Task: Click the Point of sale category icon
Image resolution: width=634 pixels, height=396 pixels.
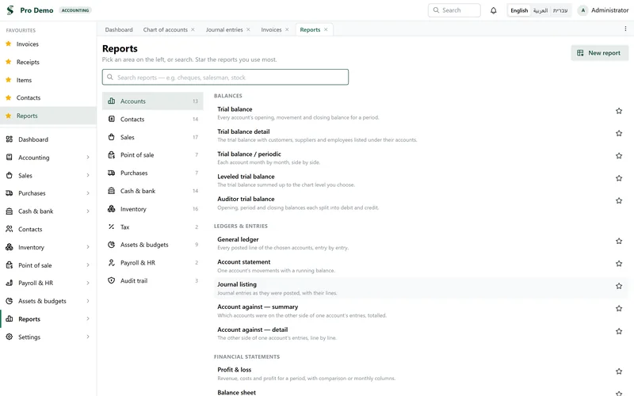Action: [x=112, y=154]
